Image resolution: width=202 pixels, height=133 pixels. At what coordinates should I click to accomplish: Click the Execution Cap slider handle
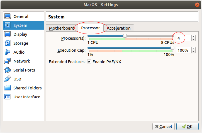coord(172,48)
